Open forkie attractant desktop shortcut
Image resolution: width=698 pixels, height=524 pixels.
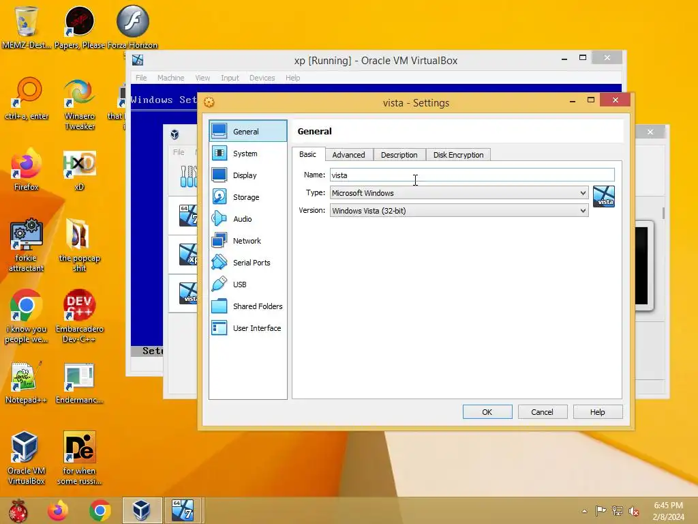point(27,246)
